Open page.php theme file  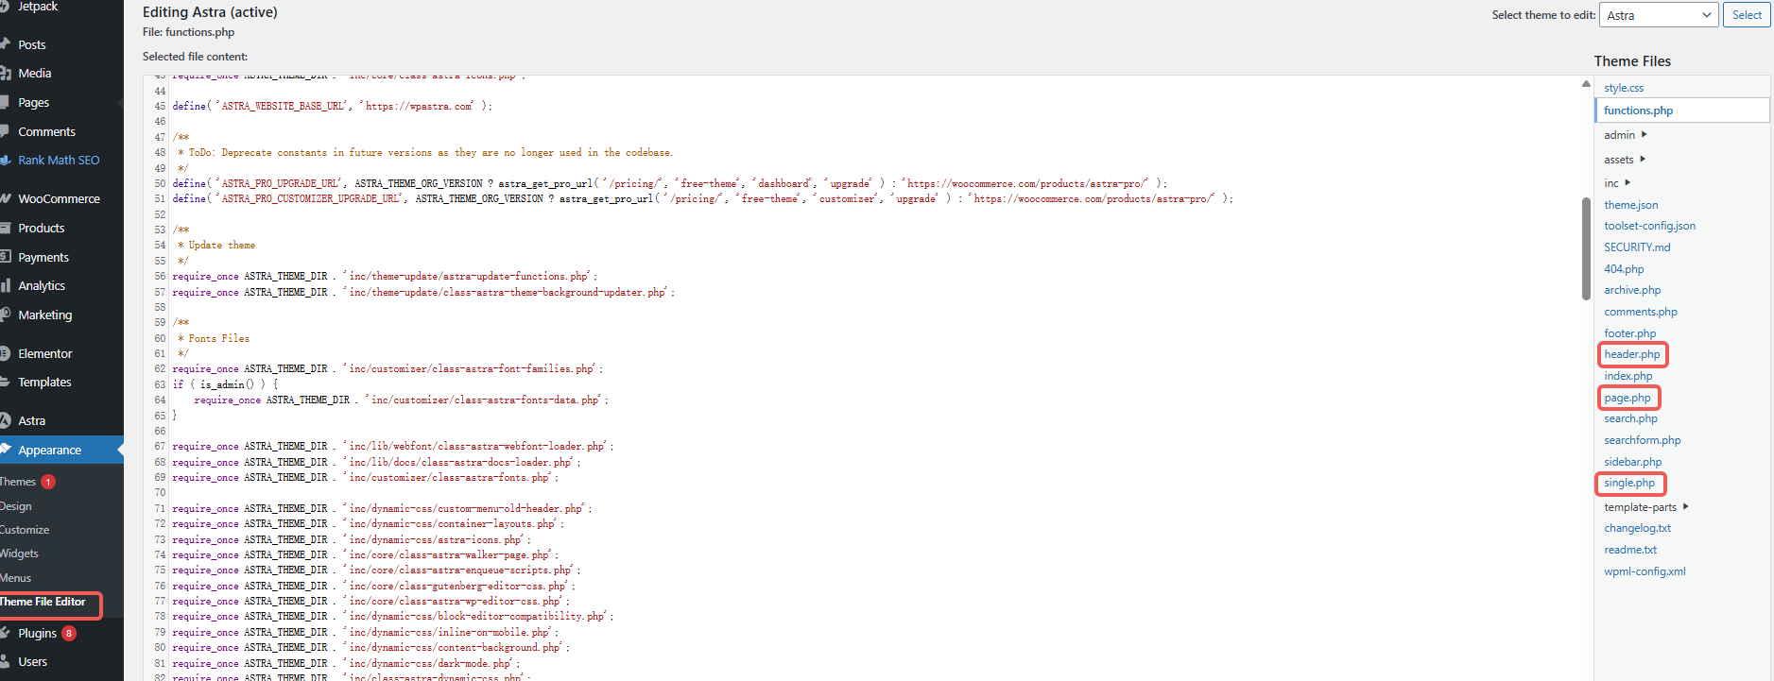click(1628, 398)
